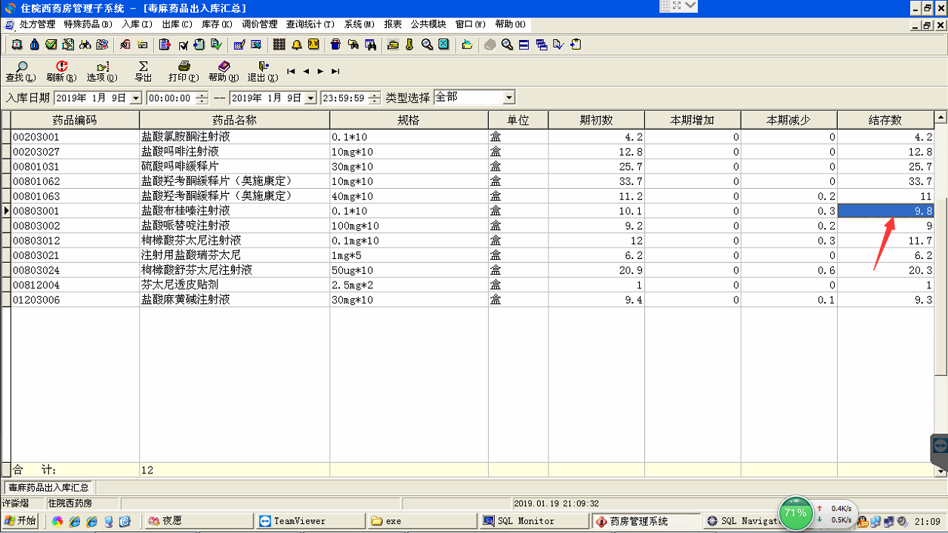Click the 期初数 column header
This screenshot has width=948, height=533.
pyautogui.click(x=596, y=120)
